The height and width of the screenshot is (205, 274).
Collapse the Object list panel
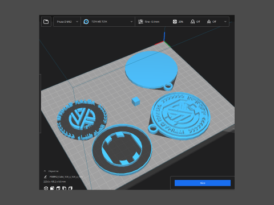point(45,171)
